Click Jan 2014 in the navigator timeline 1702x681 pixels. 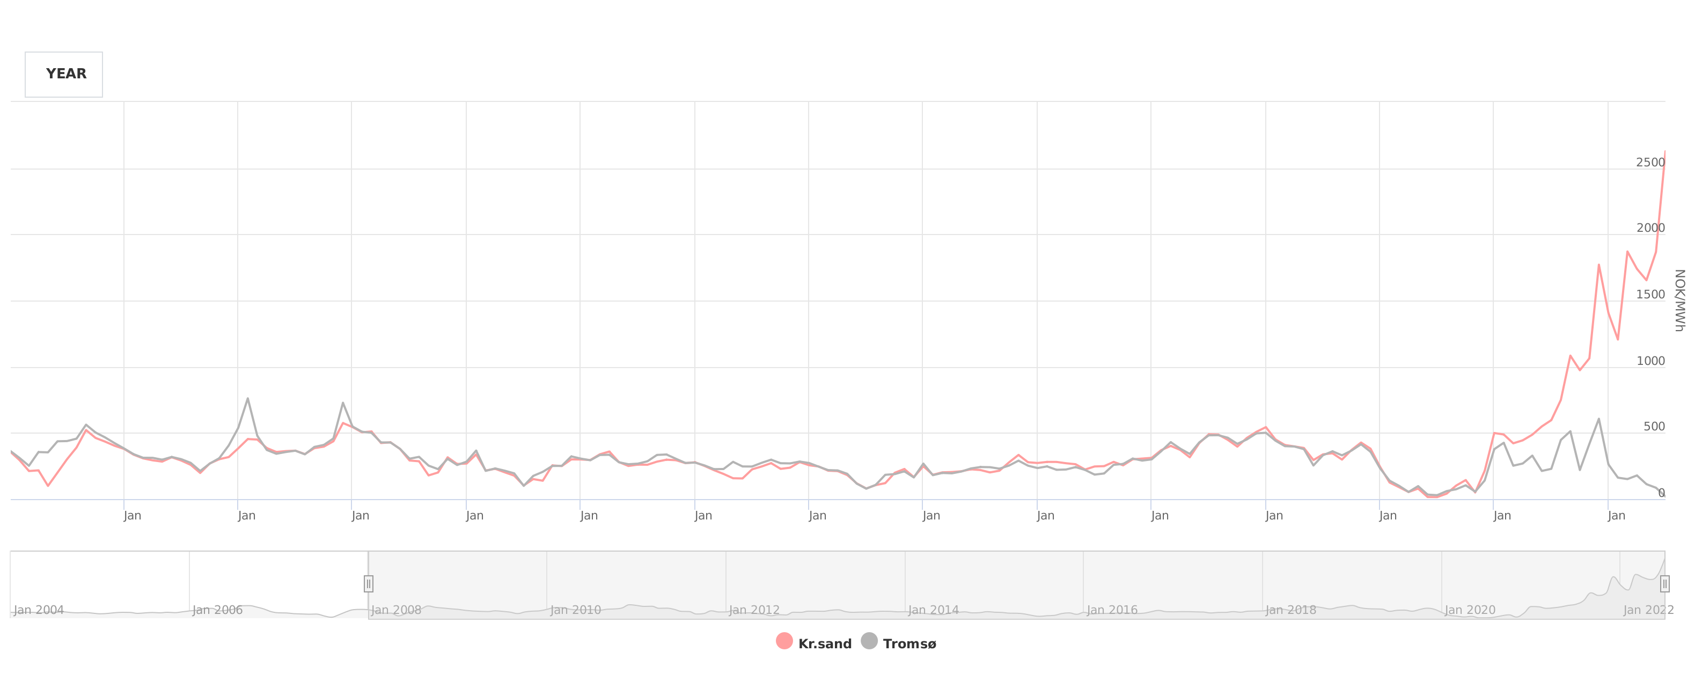click(x=934, y=610)
